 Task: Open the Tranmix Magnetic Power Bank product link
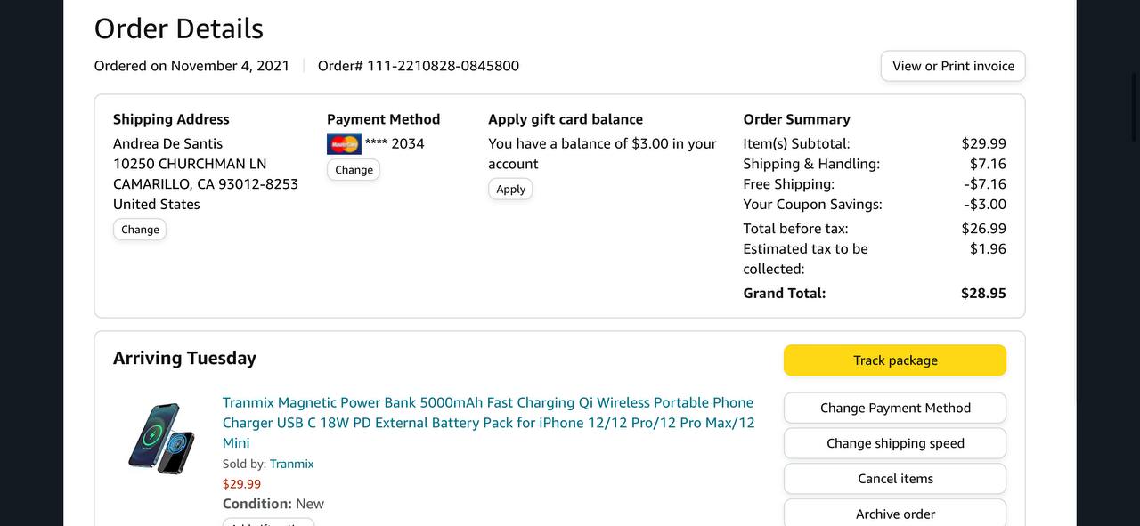488,422
